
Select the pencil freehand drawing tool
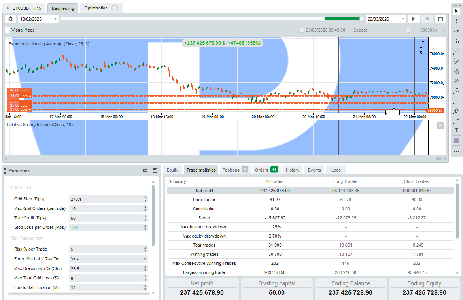pyautogui.click(x=456, y=61)
